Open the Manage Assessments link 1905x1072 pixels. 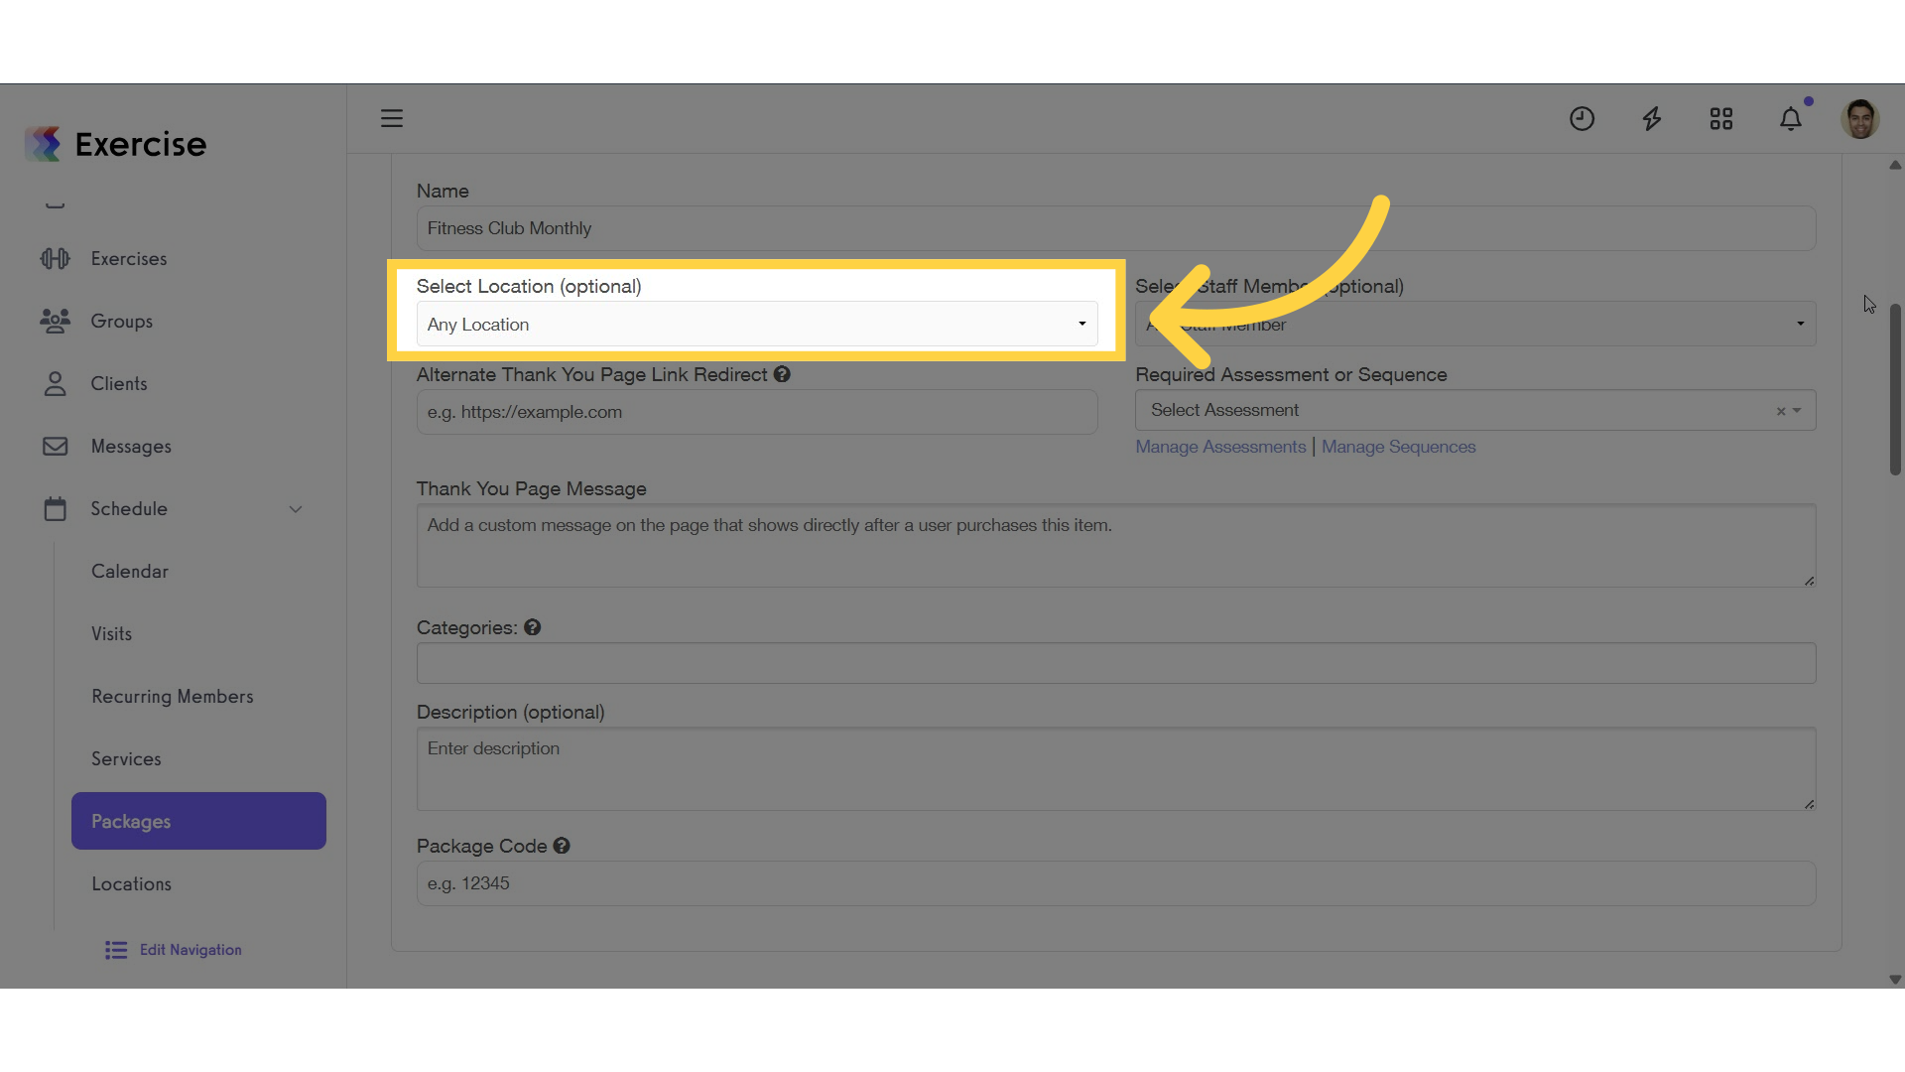pos(1220,447)
